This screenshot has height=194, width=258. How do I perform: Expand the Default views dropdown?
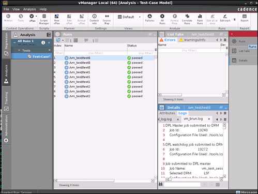(140, 17)
